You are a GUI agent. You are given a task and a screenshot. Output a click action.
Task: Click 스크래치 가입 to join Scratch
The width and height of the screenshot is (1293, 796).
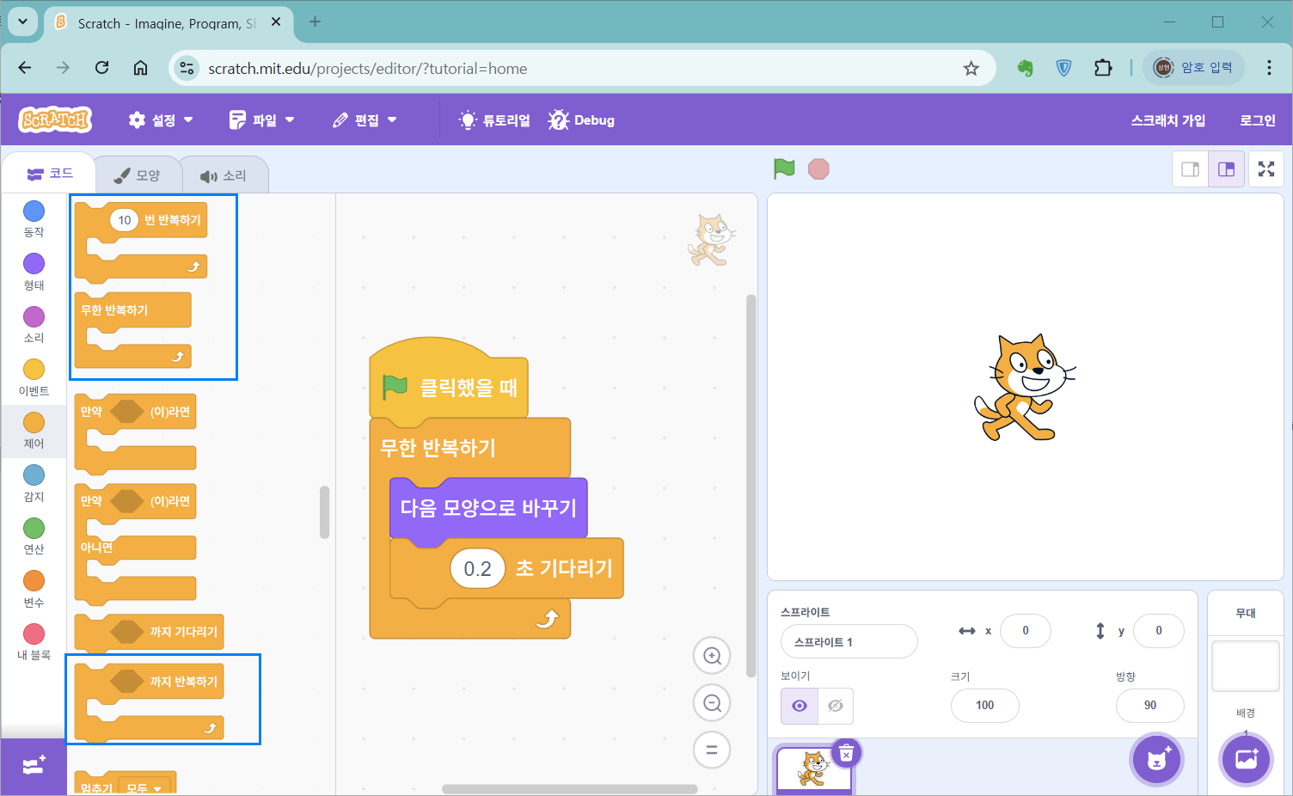pos(1167,120)
